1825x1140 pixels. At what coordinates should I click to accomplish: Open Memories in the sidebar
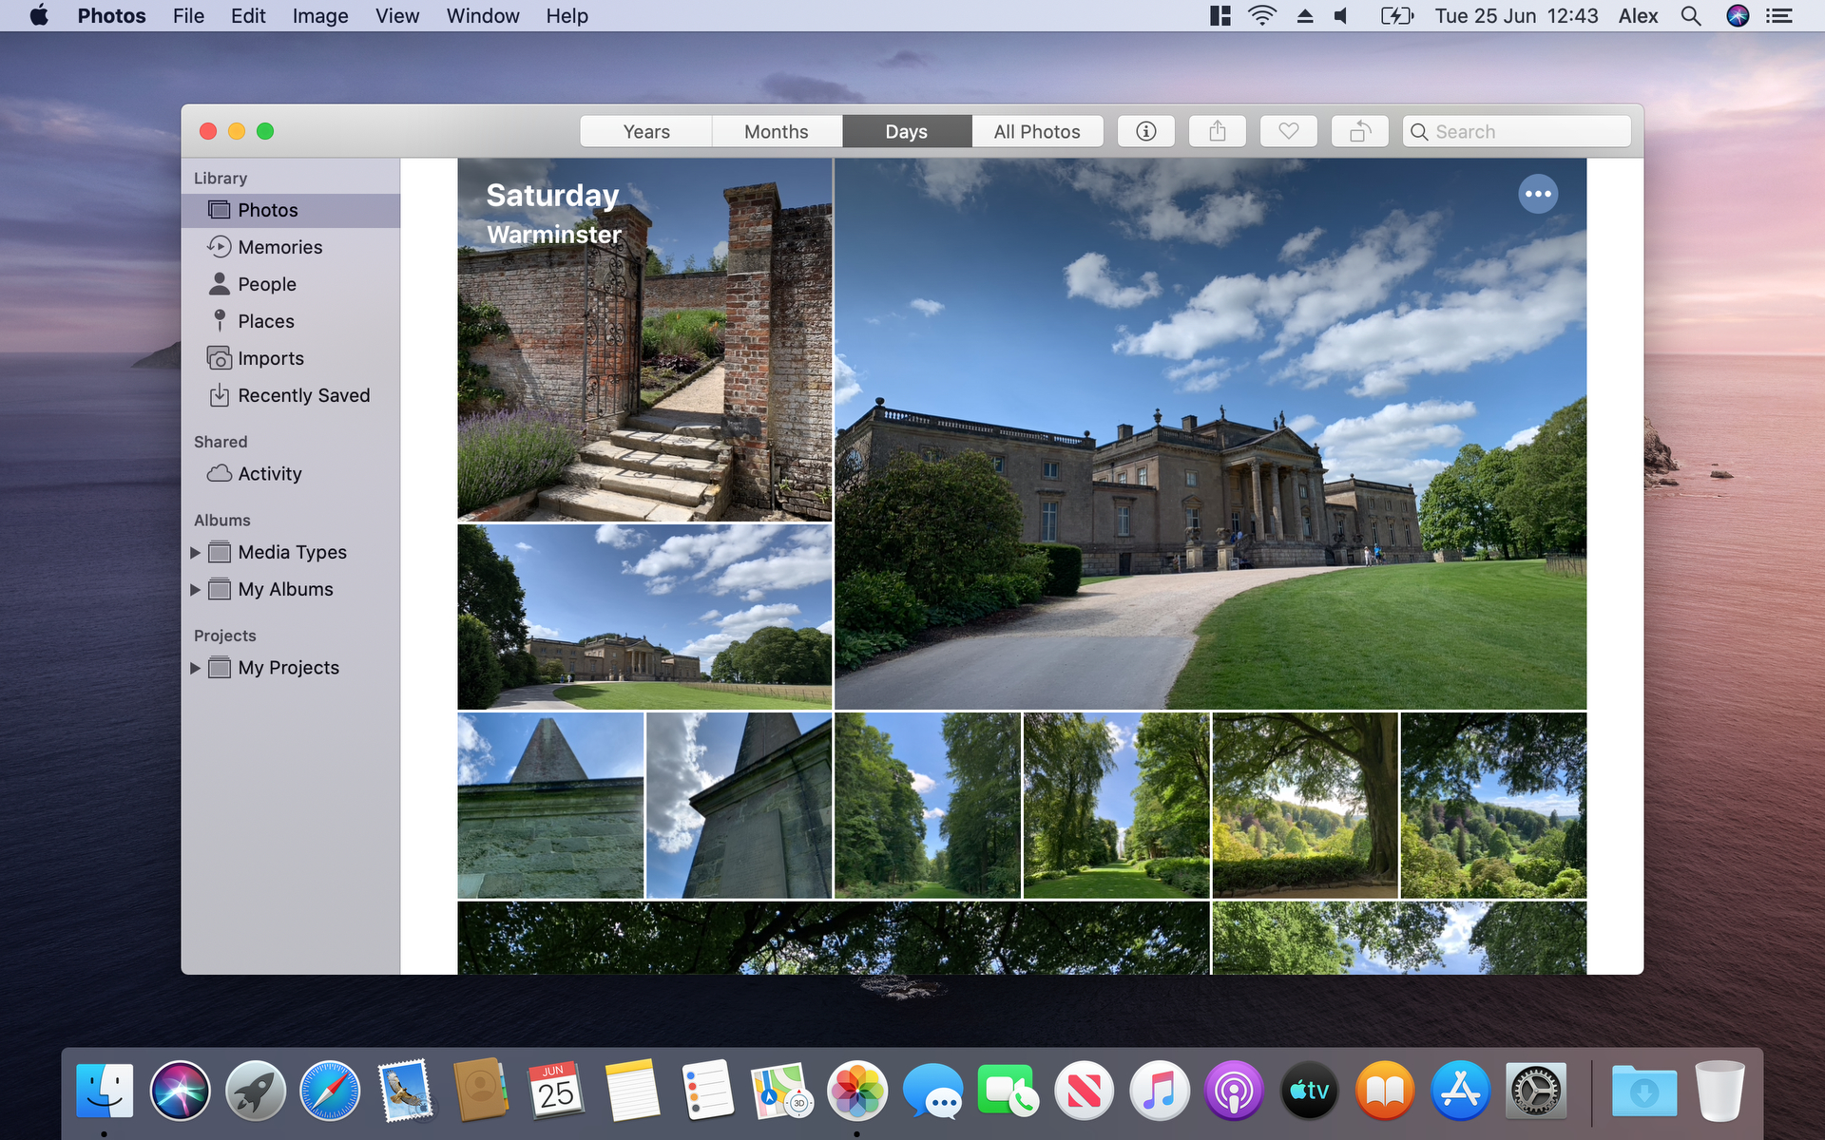pyautogui.click(x=291, y=247)
